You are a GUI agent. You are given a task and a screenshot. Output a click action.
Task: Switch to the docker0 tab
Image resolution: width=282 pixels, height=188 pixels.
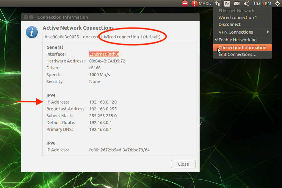tap(91, 37)
